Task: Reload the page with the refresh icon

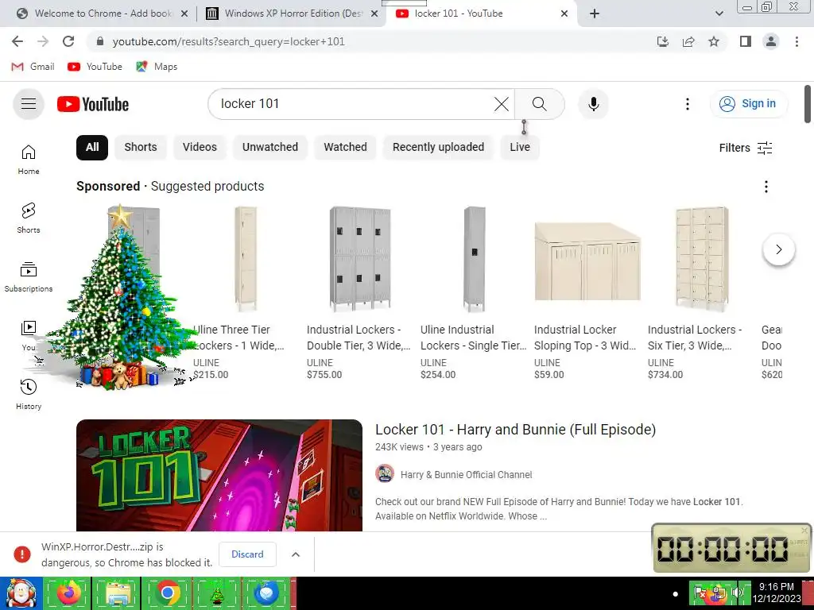Action: (x=68, y=41)
